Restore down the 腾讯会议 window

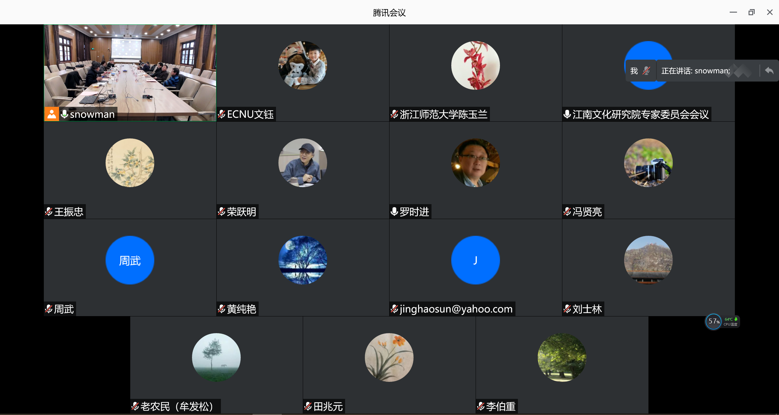coord(751,12)
